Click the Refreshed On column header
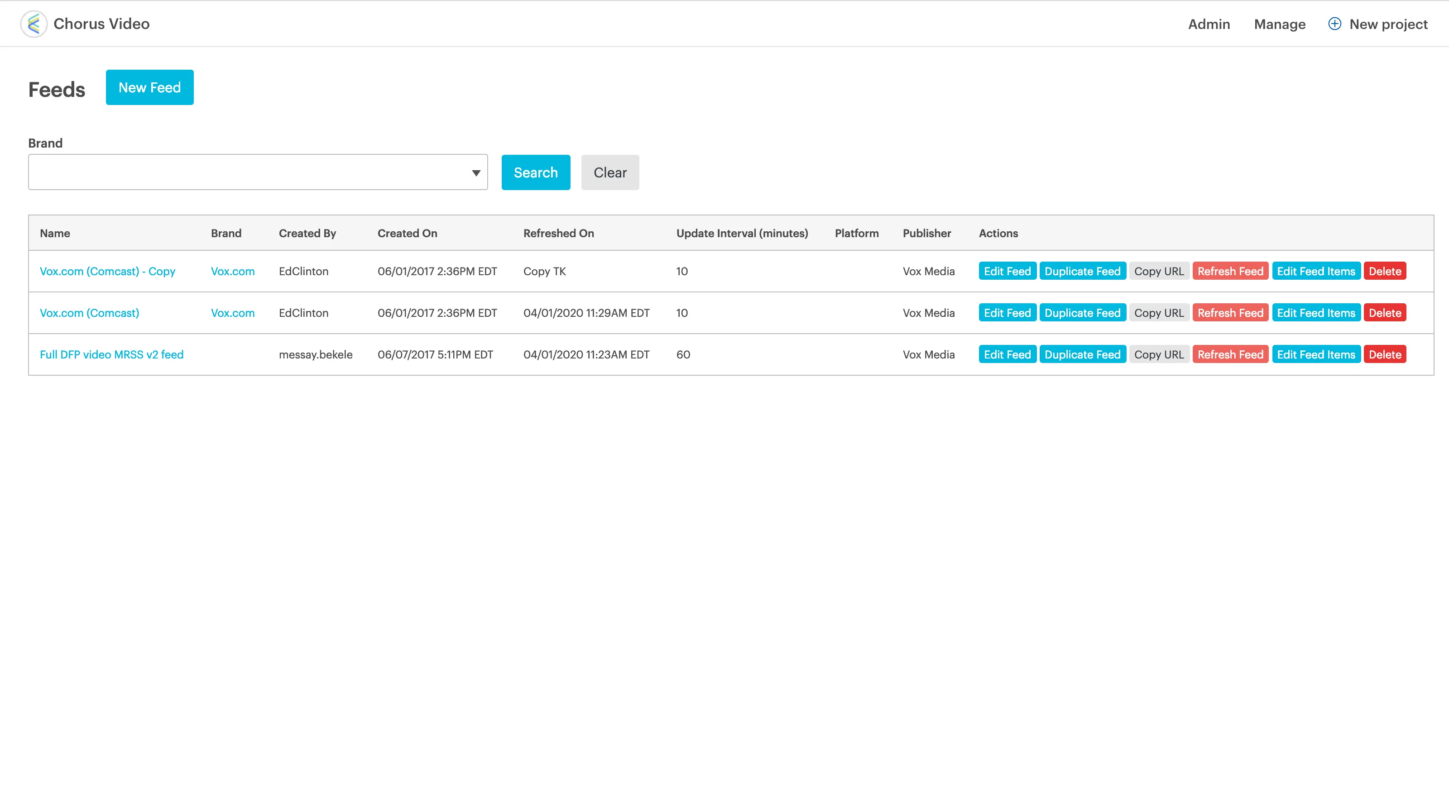 point(558,233)
